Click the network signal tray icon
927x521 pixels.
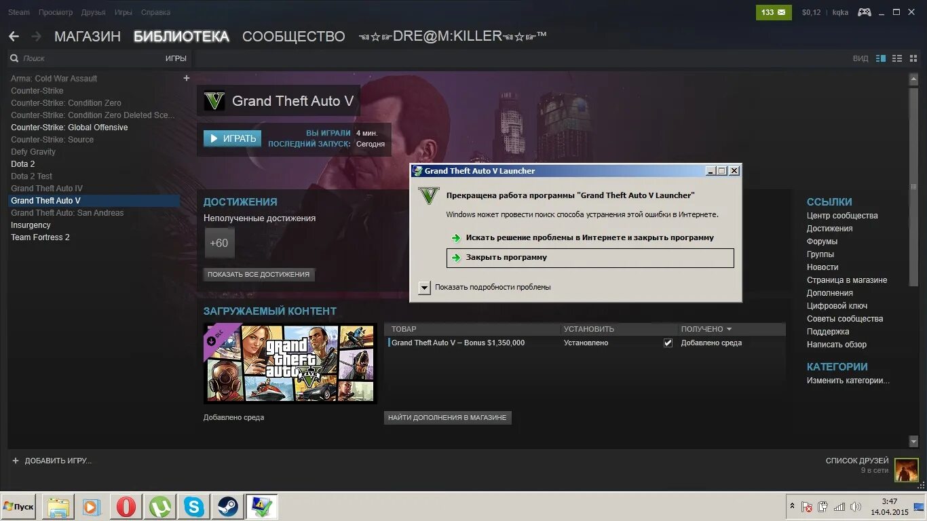pyautogui.click(x=839, y=507)
